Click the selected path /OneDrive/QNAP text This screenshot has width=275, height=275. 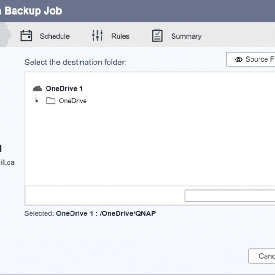pyautogui.click(x=128, y=213)
